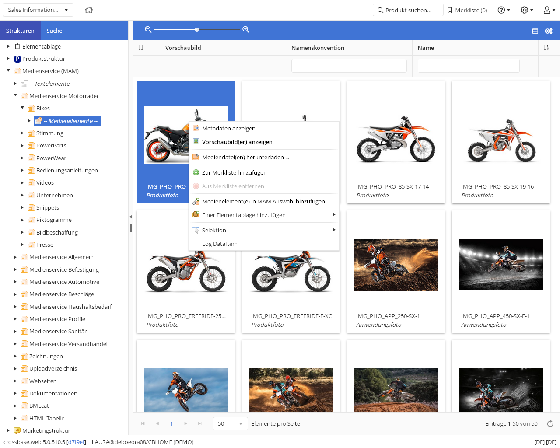
Task: Choose Log DataItem menu entry
Action: coord(264,244)
